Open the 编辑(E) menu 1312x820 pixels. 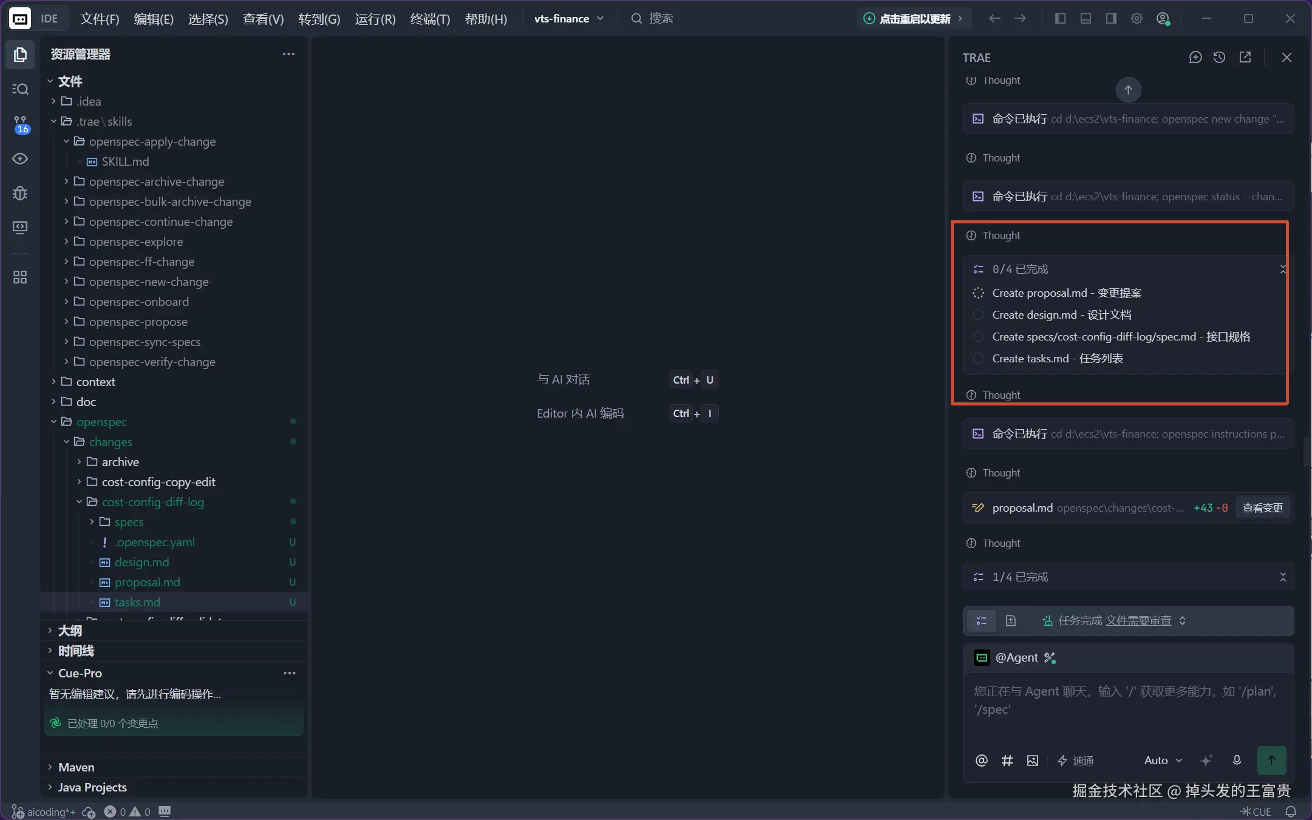pos(154,19)
